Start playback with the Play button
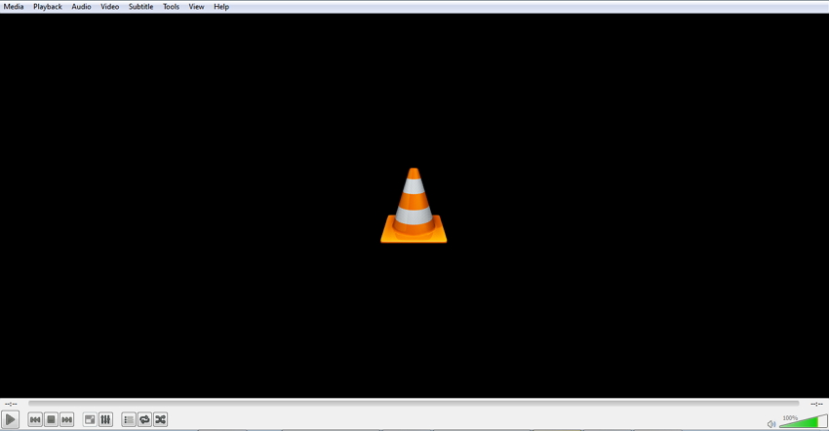 tap(10, 419)
